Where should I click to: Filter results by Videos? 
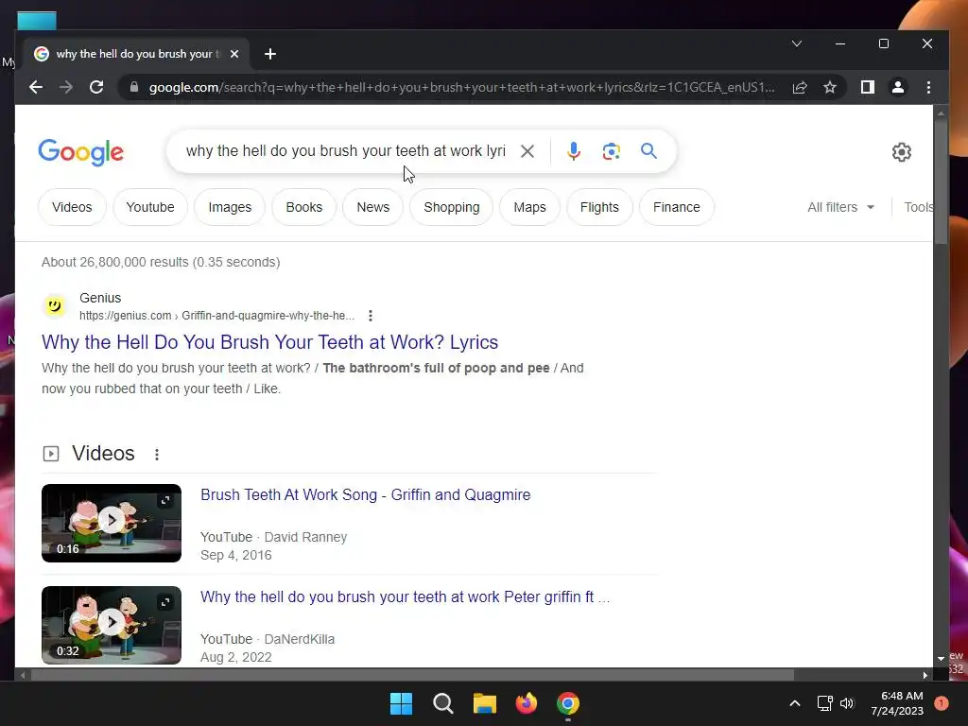pos(72,207)
